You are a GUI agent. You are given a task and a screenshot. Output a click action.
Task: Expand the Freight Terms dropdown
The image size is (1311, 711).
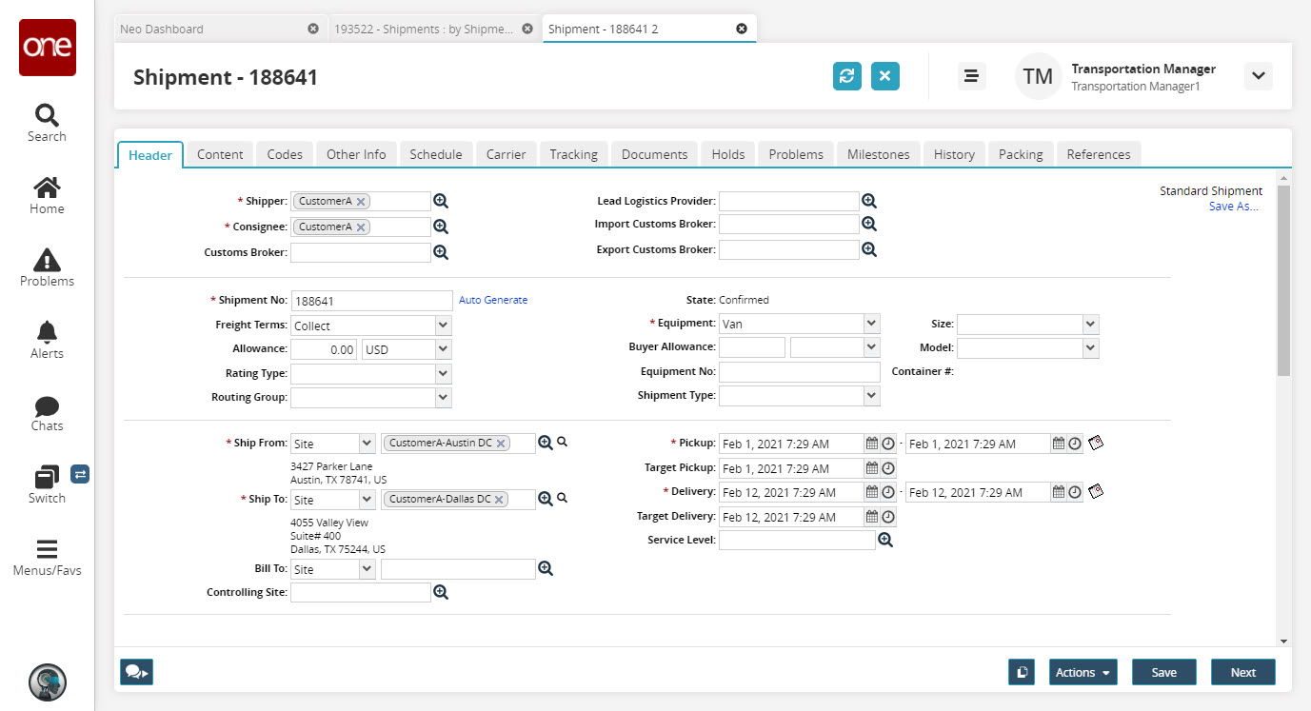[442, 326]
